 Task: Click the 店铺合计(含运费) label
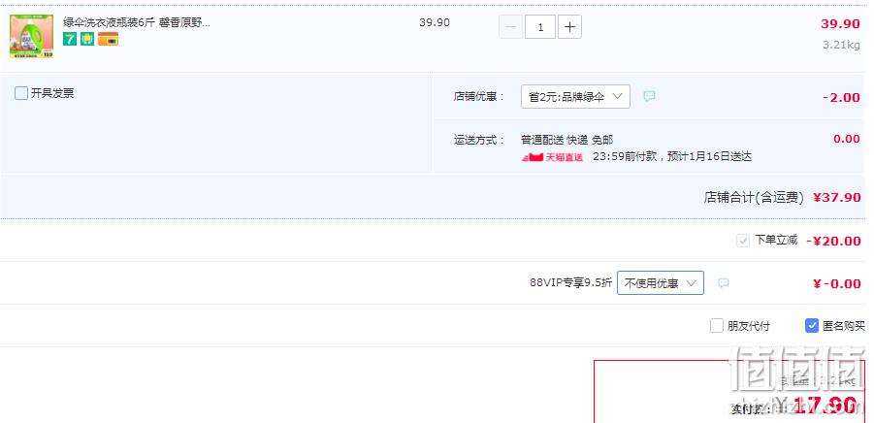[754, 197]
